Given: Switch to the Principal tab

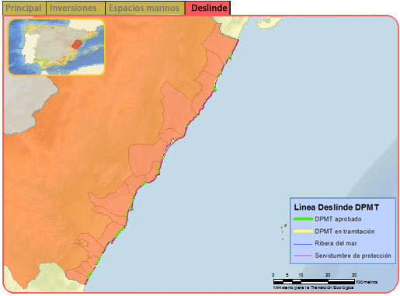Looking at the screenshot, I should [24, 8].
